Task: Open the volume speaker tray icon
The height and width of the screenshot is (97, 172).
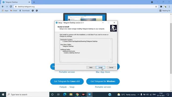Action: coord(148,95)
